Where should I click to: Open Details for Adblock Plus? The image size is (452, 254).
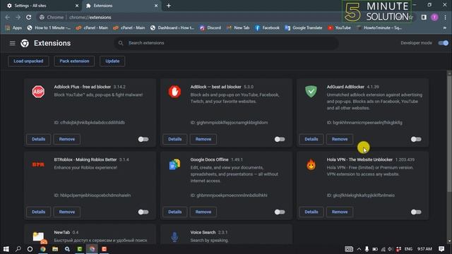click(38, 139)
